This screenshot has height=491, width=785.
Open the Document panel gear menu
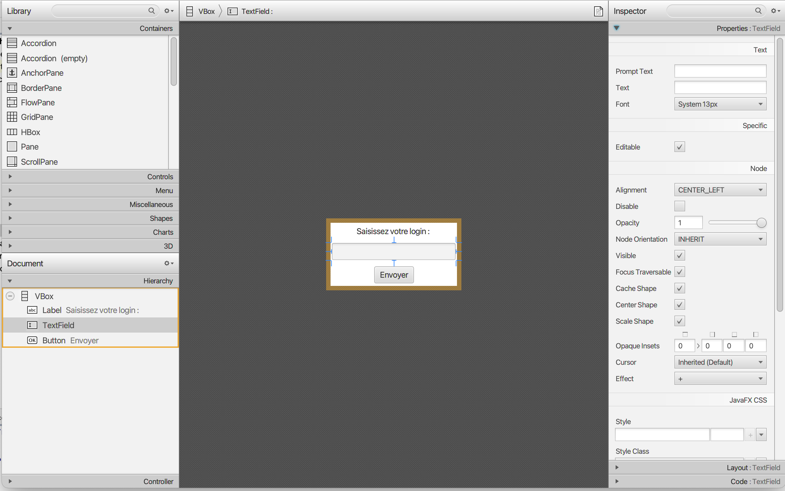[168, 263]
